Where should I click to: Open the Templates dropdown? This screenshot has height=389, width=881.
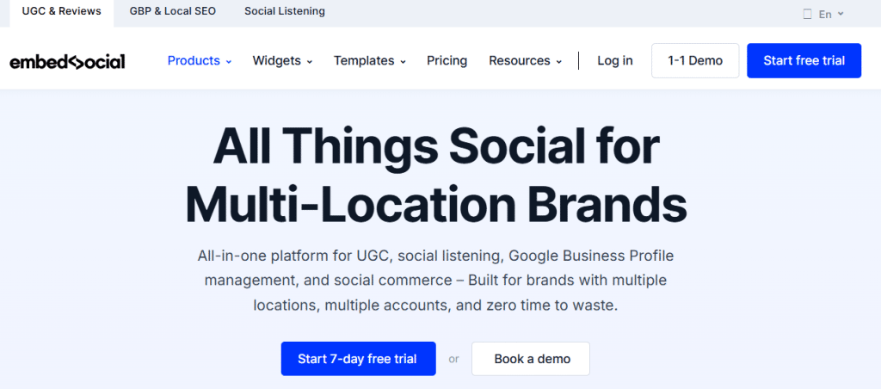(369, 61)
